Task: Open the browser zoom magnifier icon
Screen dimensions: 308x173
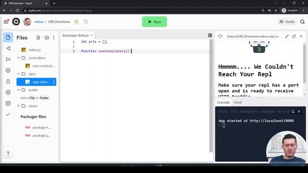Action: 263,11
